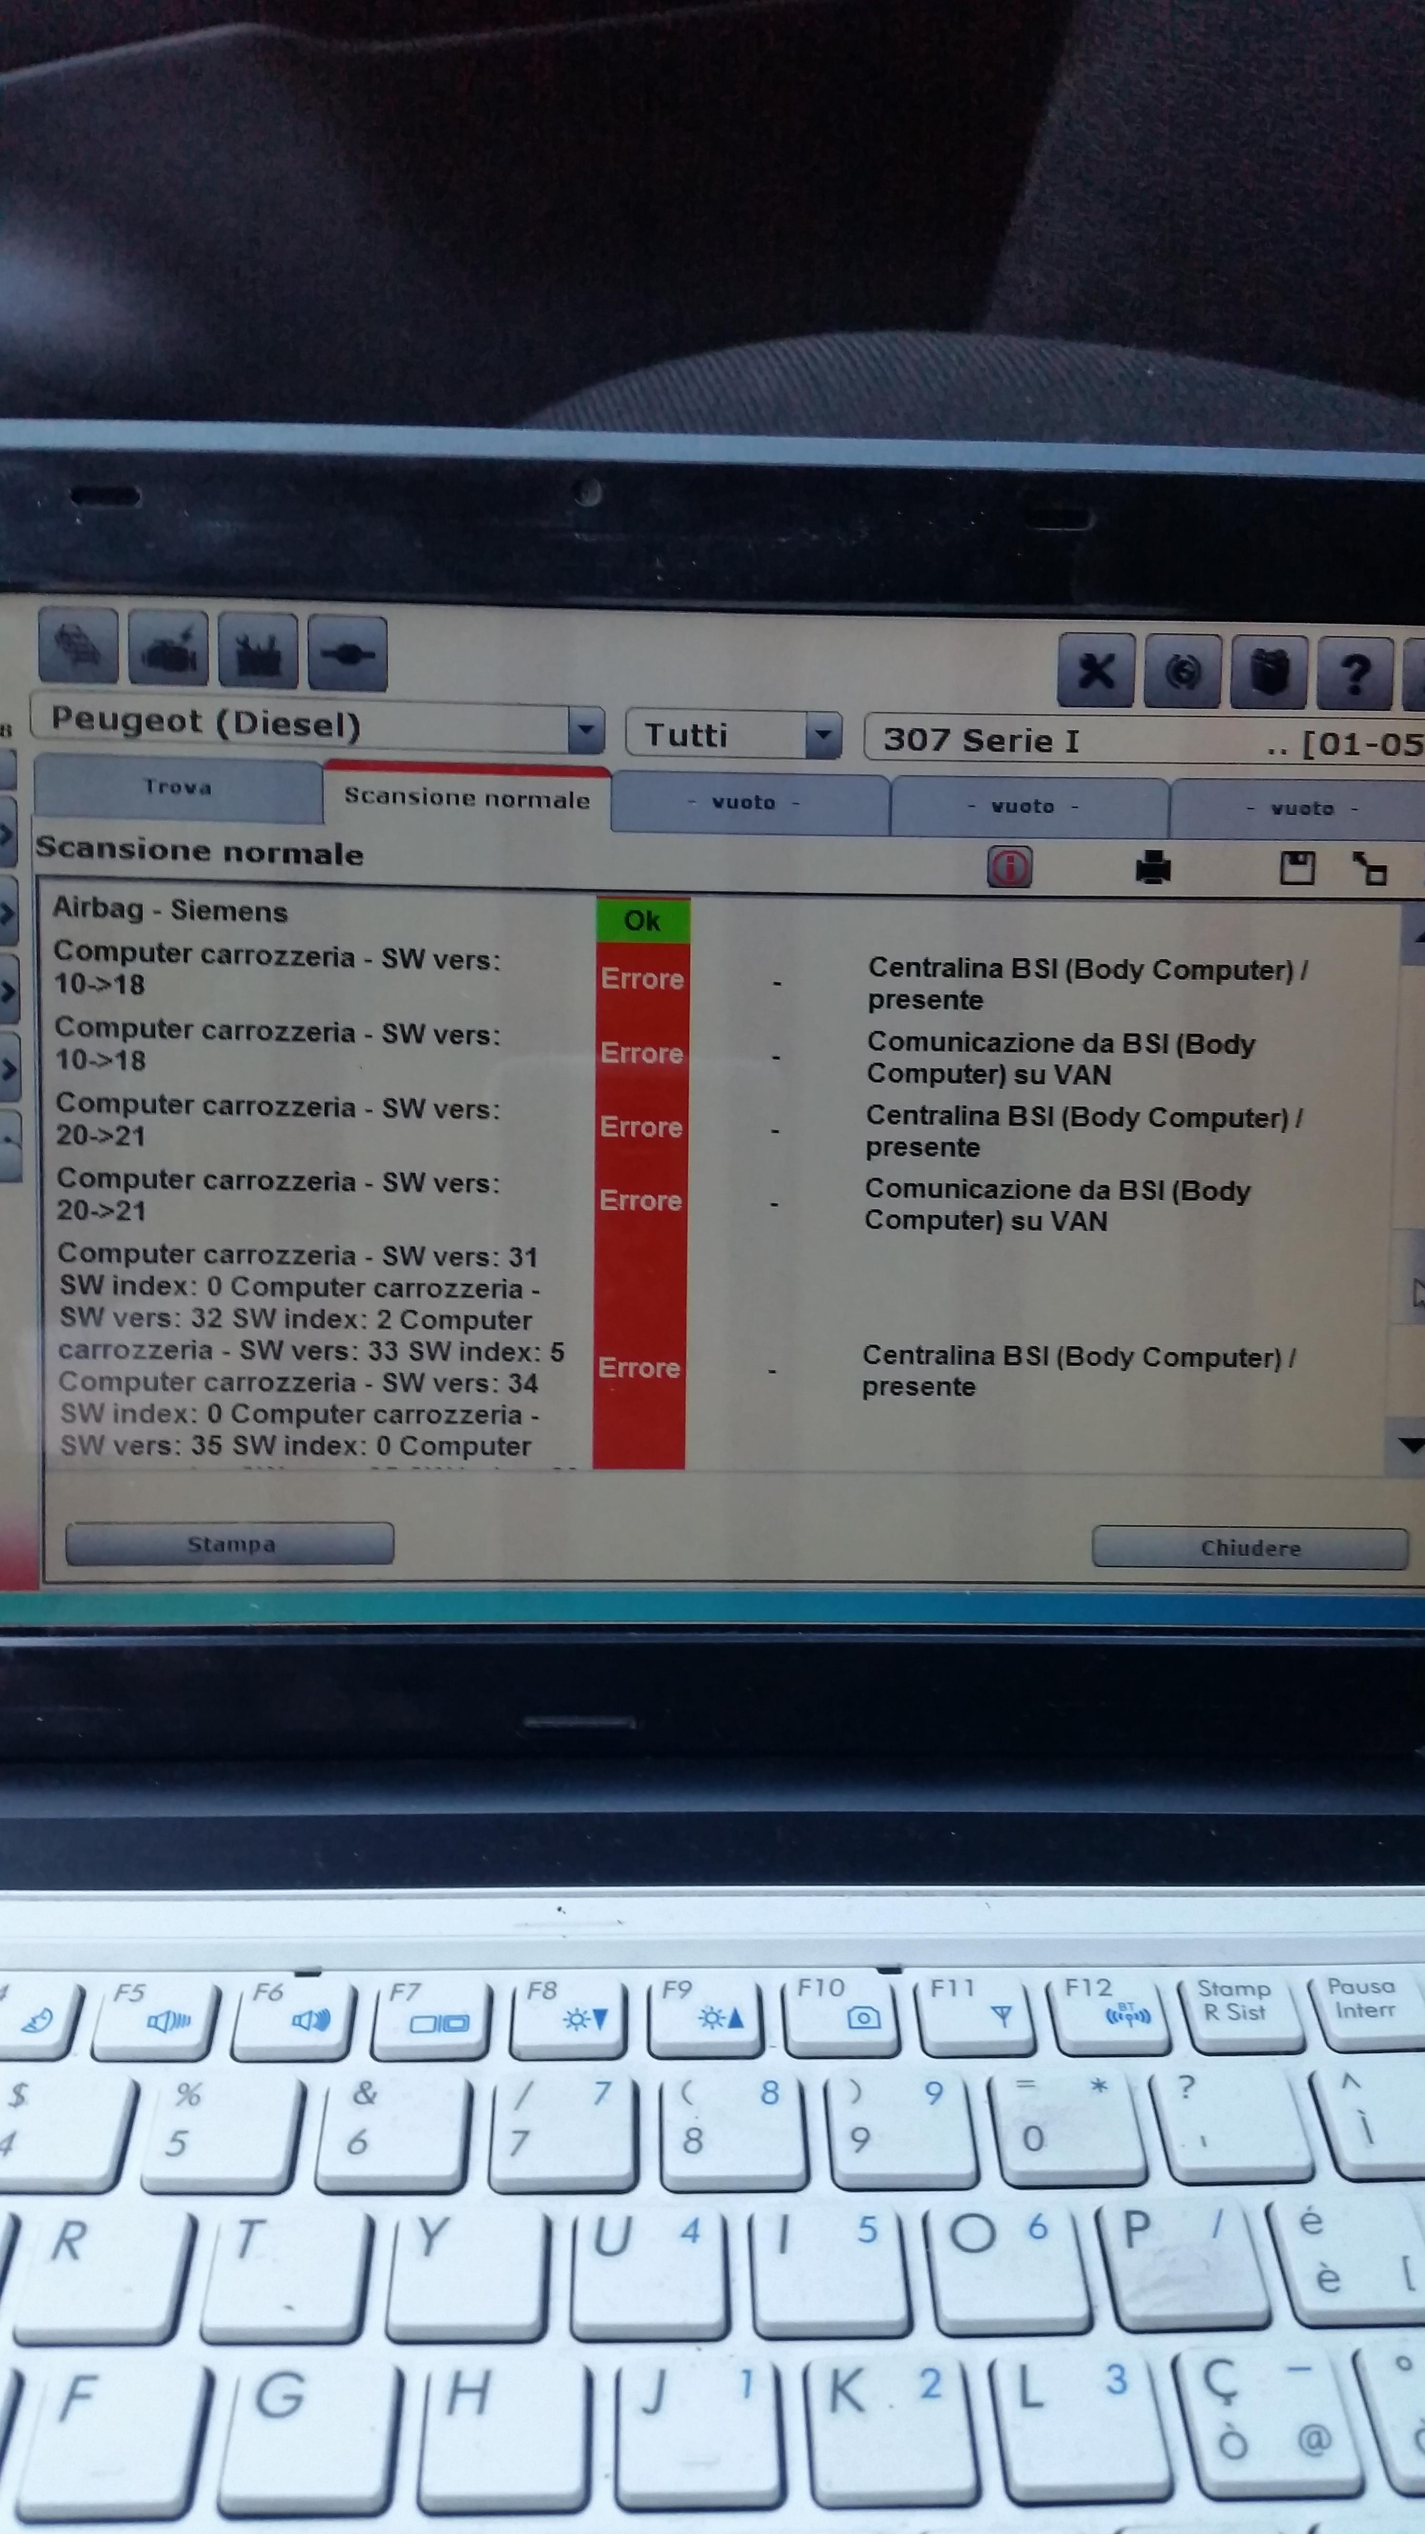
Task: Click the green Ok status cell
Action: (x=643, y=921)
